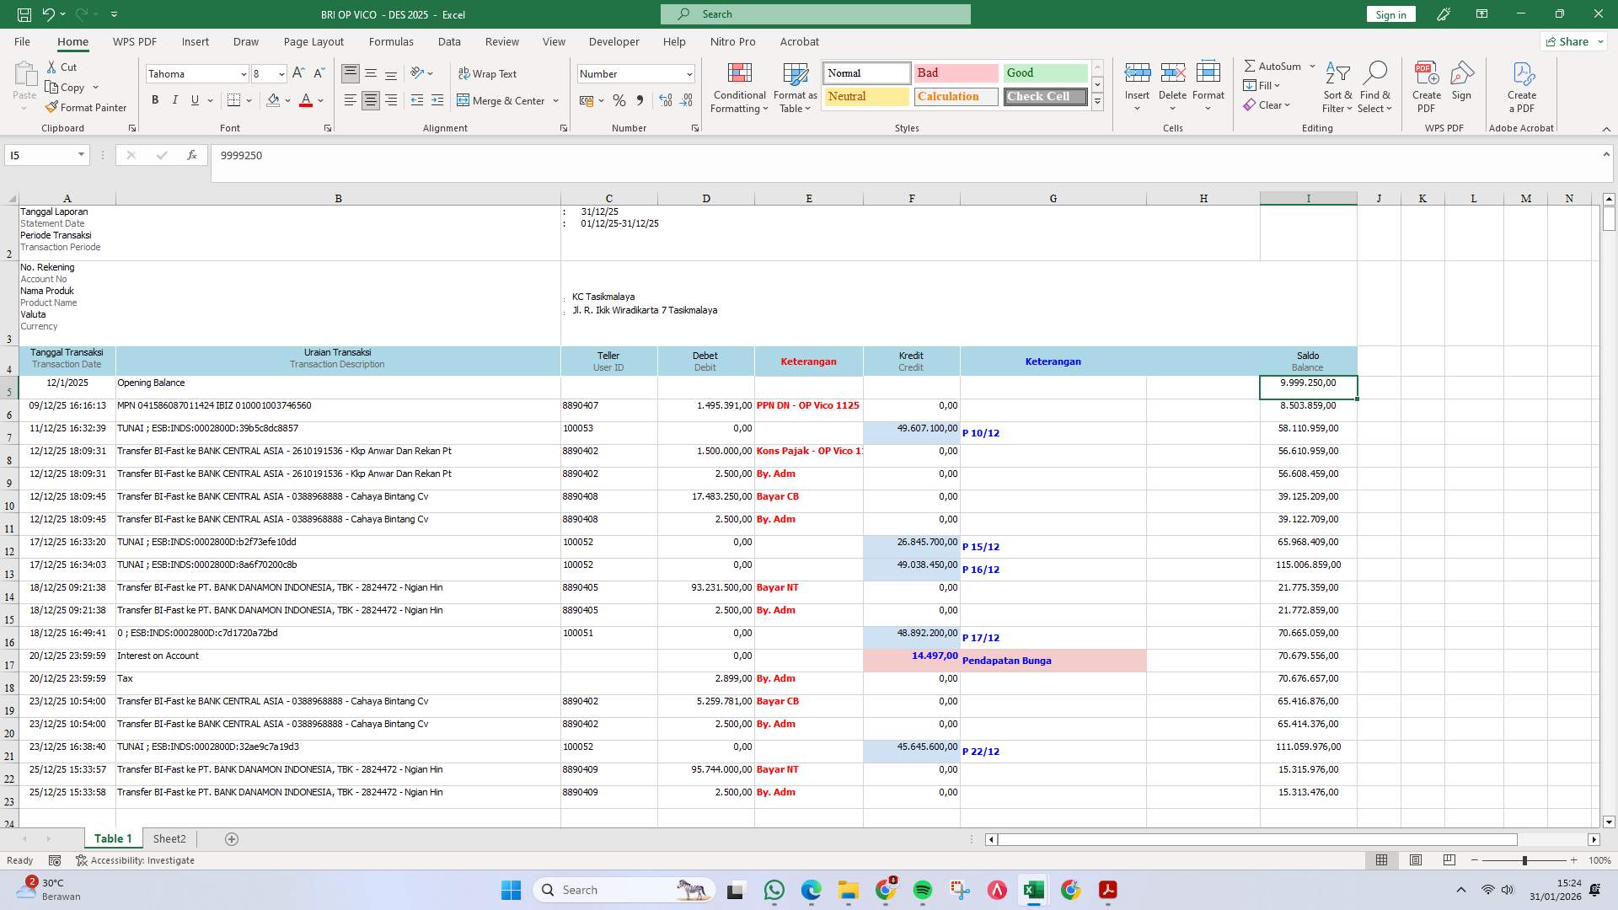This screenshot has width=1618, height=910.
Task: Select the Format Painter tool
Action: [x=86, y=107]
